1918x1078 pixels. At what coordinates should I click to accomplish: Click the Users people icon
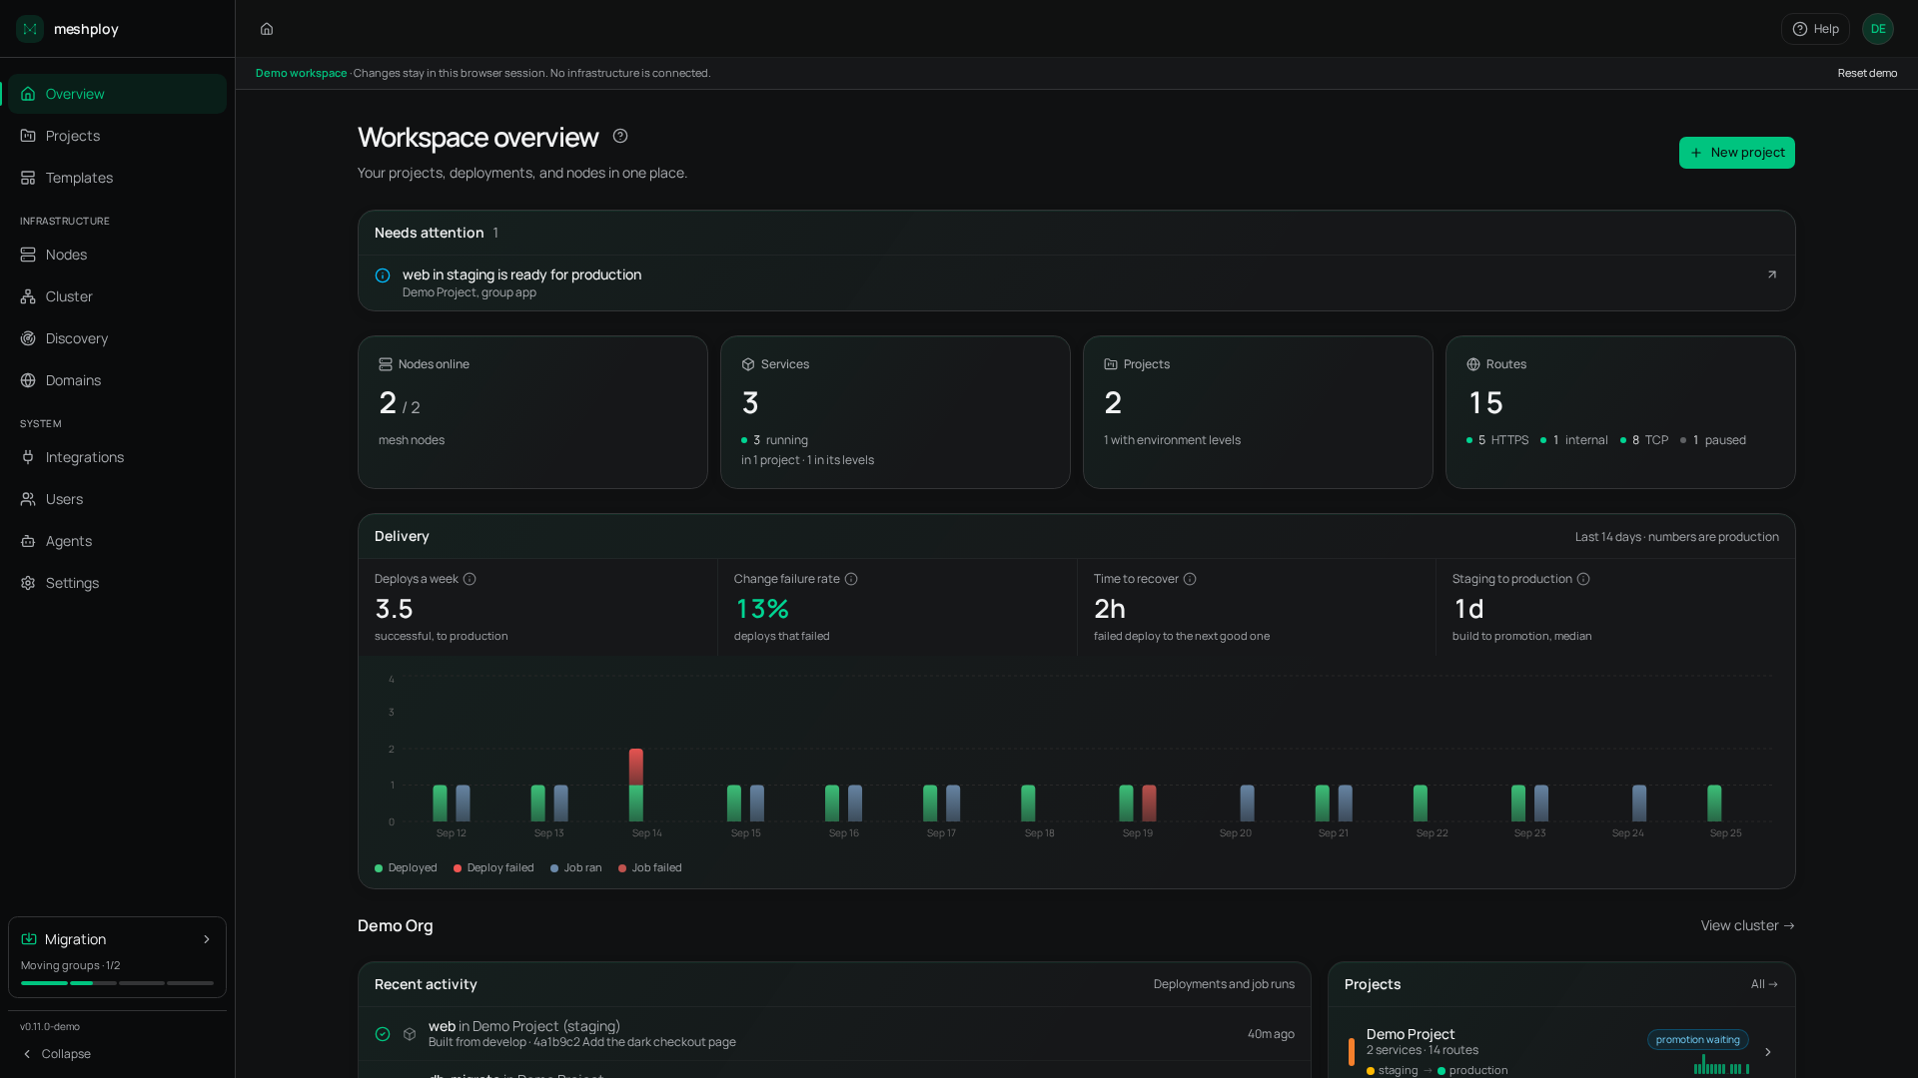pyautogui.click(x=28, y=499)
